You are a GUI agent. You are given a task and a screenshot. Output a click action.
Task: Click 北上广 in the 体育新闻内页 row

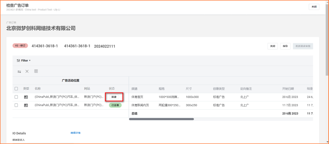pos(245,105)
